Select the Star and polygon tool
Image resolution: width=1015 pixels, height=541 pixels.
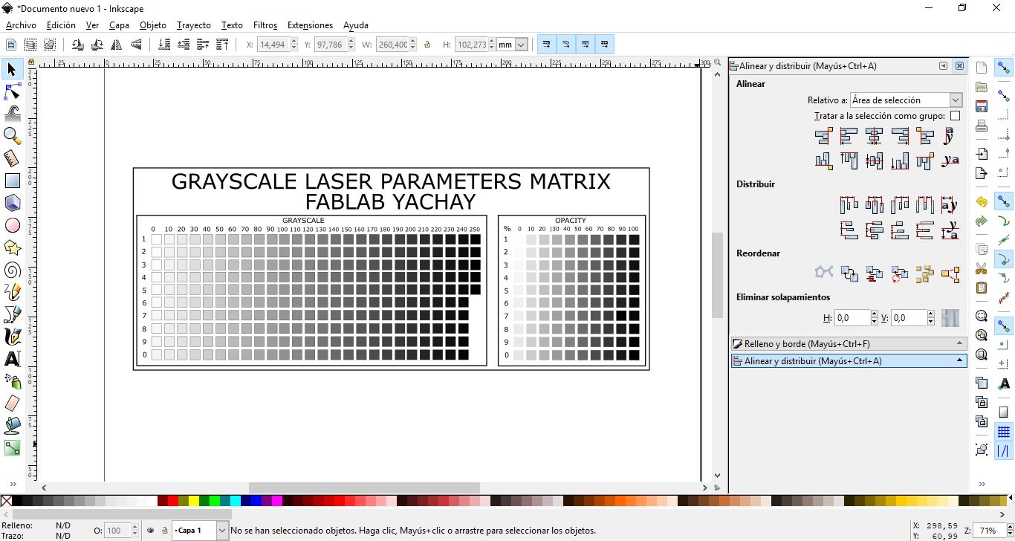[x=12, y=247]
